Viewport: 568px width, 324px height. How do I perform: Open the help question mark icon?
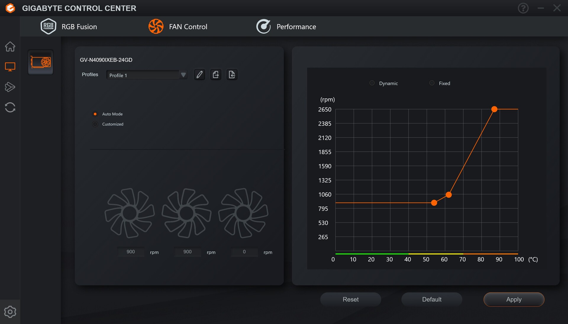tap(523, 8)
